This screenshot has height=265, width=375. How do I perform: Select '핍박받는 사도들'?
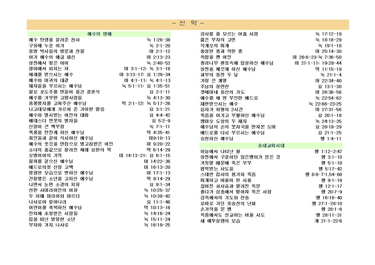[217, 169]
